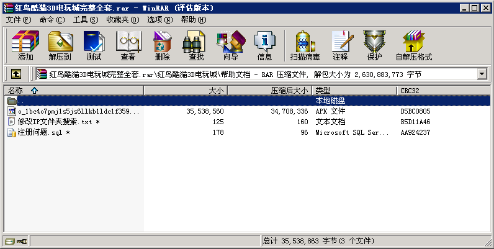494x249 pixels.
Task: Select the 修改IP文件夹搜索.txt file
Action: coord(54,122)
